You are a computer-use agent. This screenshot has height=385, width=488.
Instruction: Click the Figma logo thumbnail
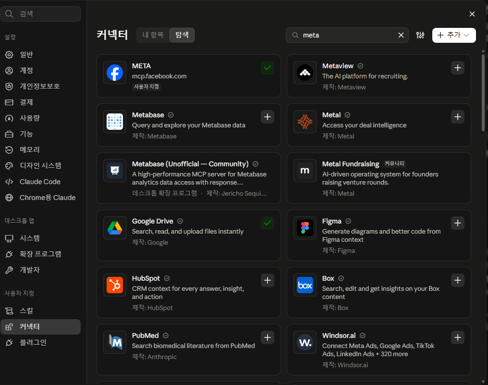[x=305, y=228]
